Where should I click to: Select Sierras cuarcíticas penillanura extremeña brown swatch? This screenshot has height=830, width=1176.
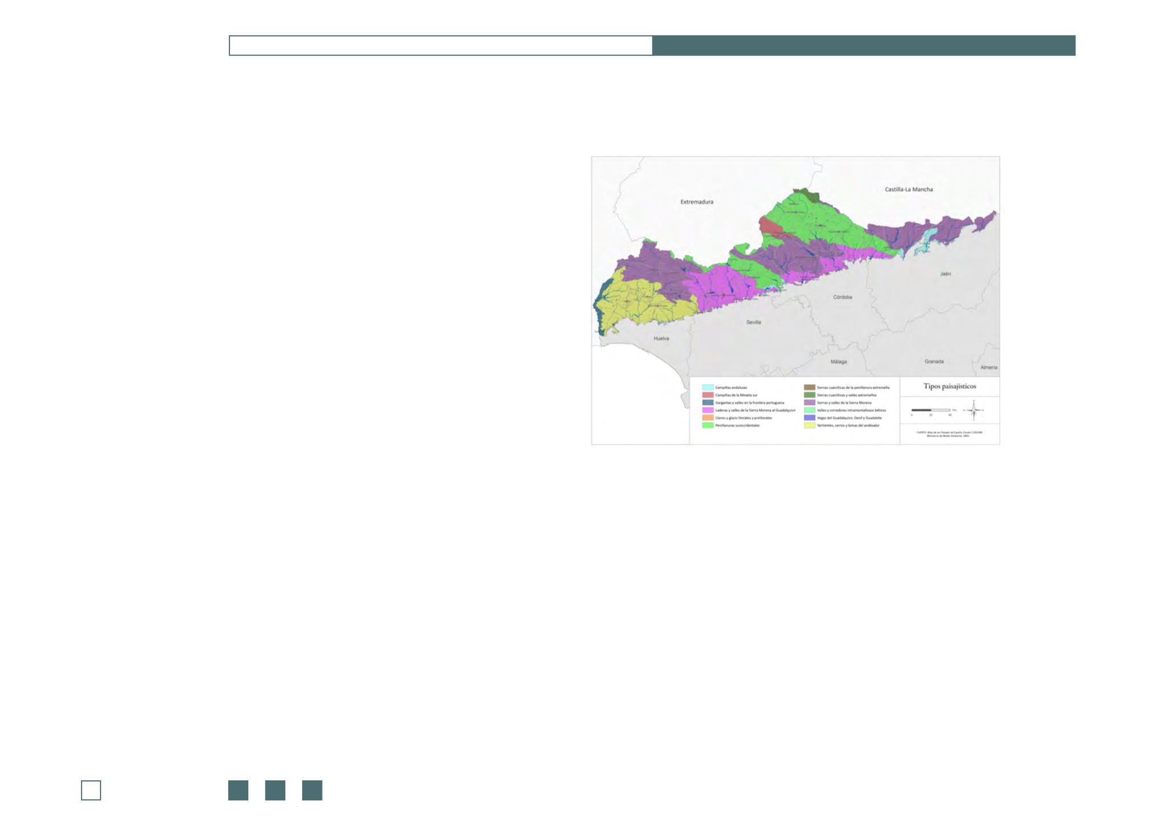[x=809, y=388]
